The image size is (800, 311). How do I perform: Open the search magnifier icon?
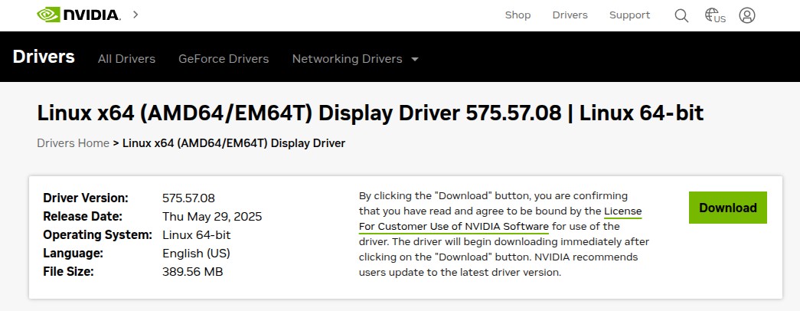(681, 15)
